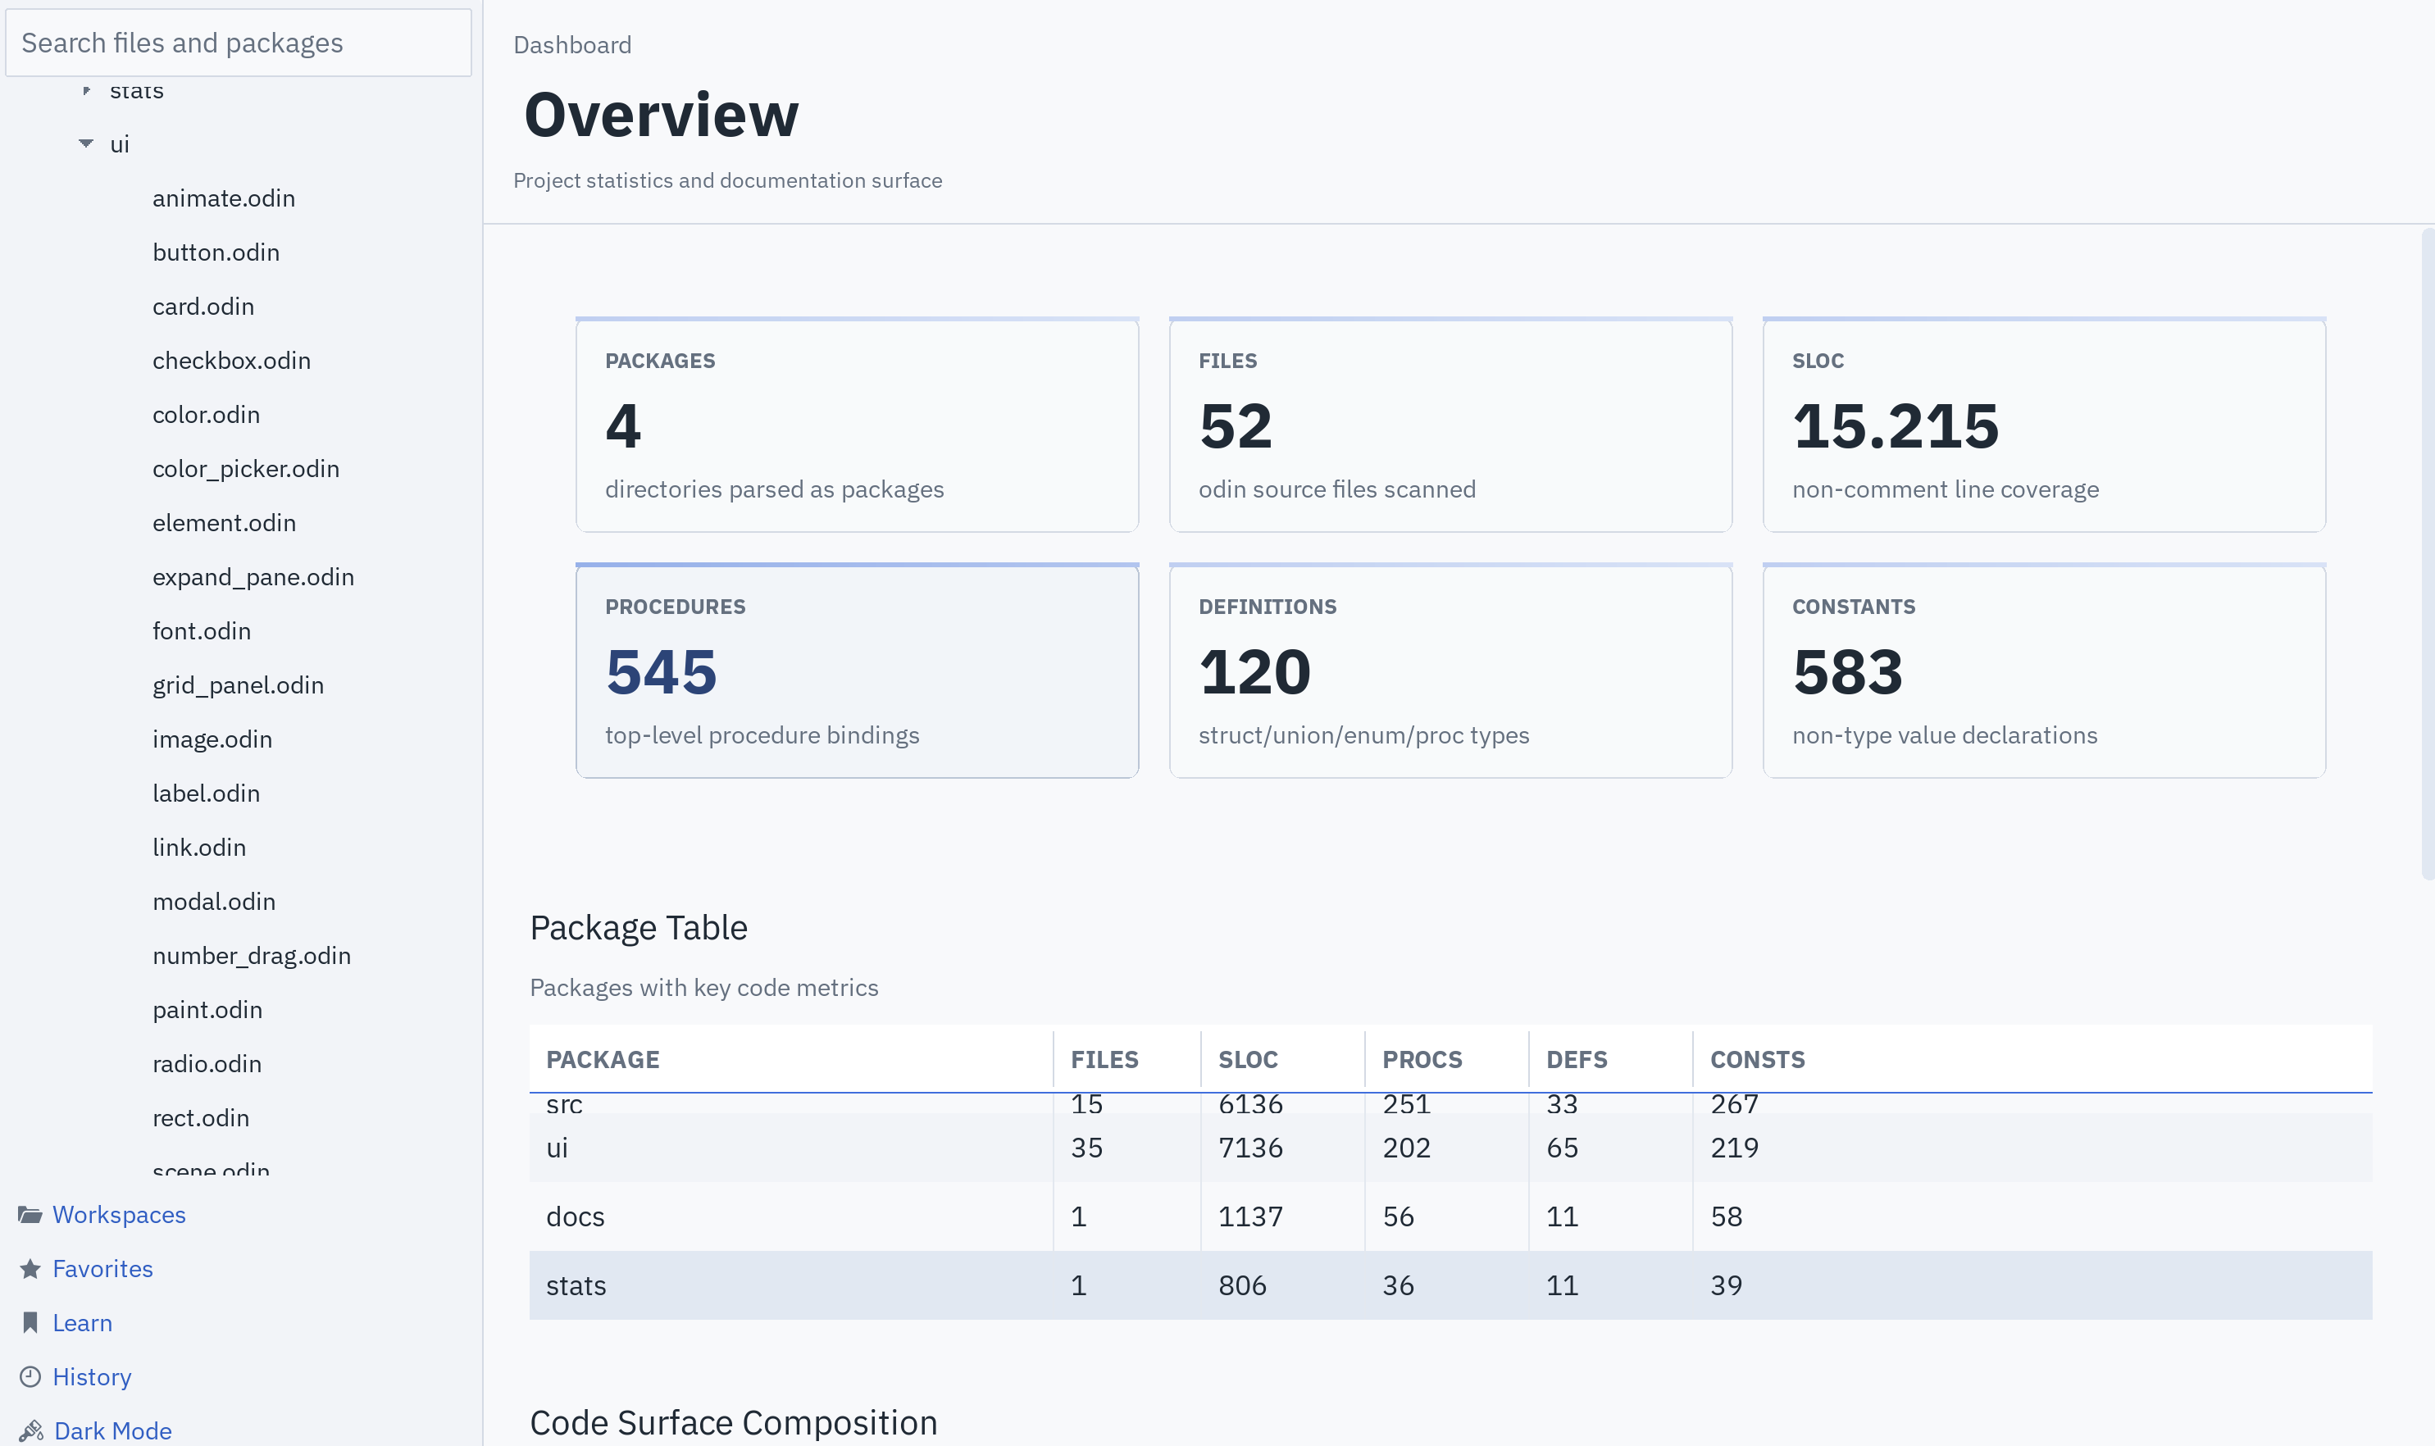Collapse the ui folder tree arrow
The image size is (2435, 1446).
(86, 144)
